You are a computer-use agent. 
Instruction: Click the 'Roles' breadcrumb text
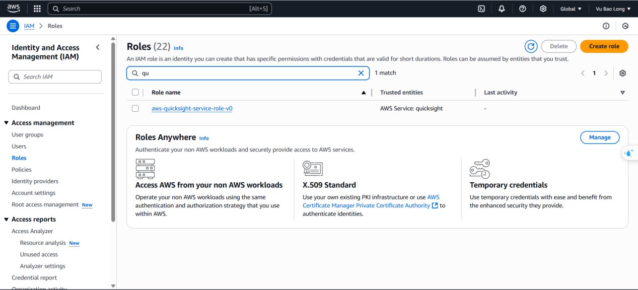[55, 26]
